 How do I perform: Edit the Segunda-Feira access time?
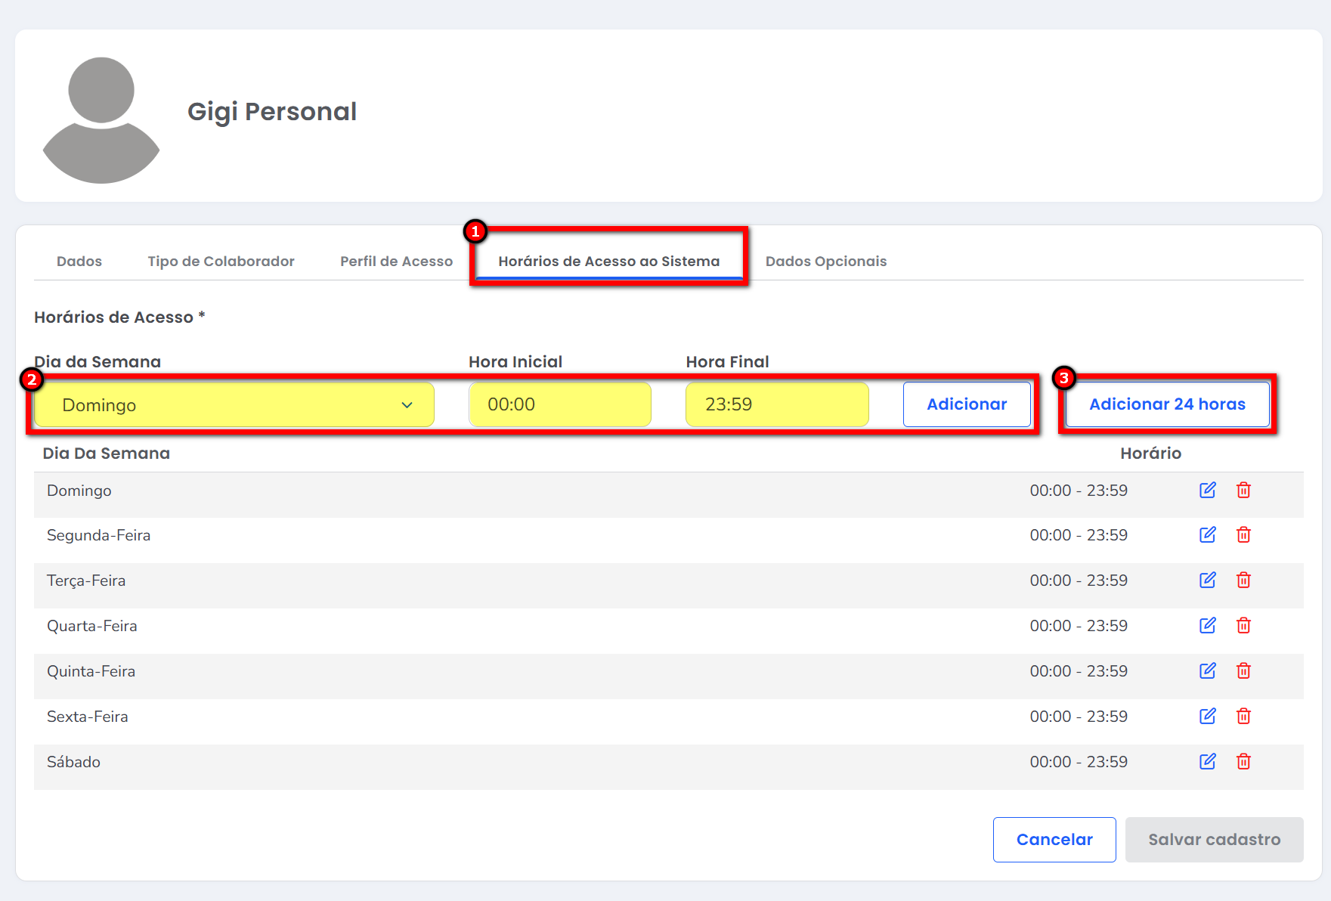pos(1207,535)
